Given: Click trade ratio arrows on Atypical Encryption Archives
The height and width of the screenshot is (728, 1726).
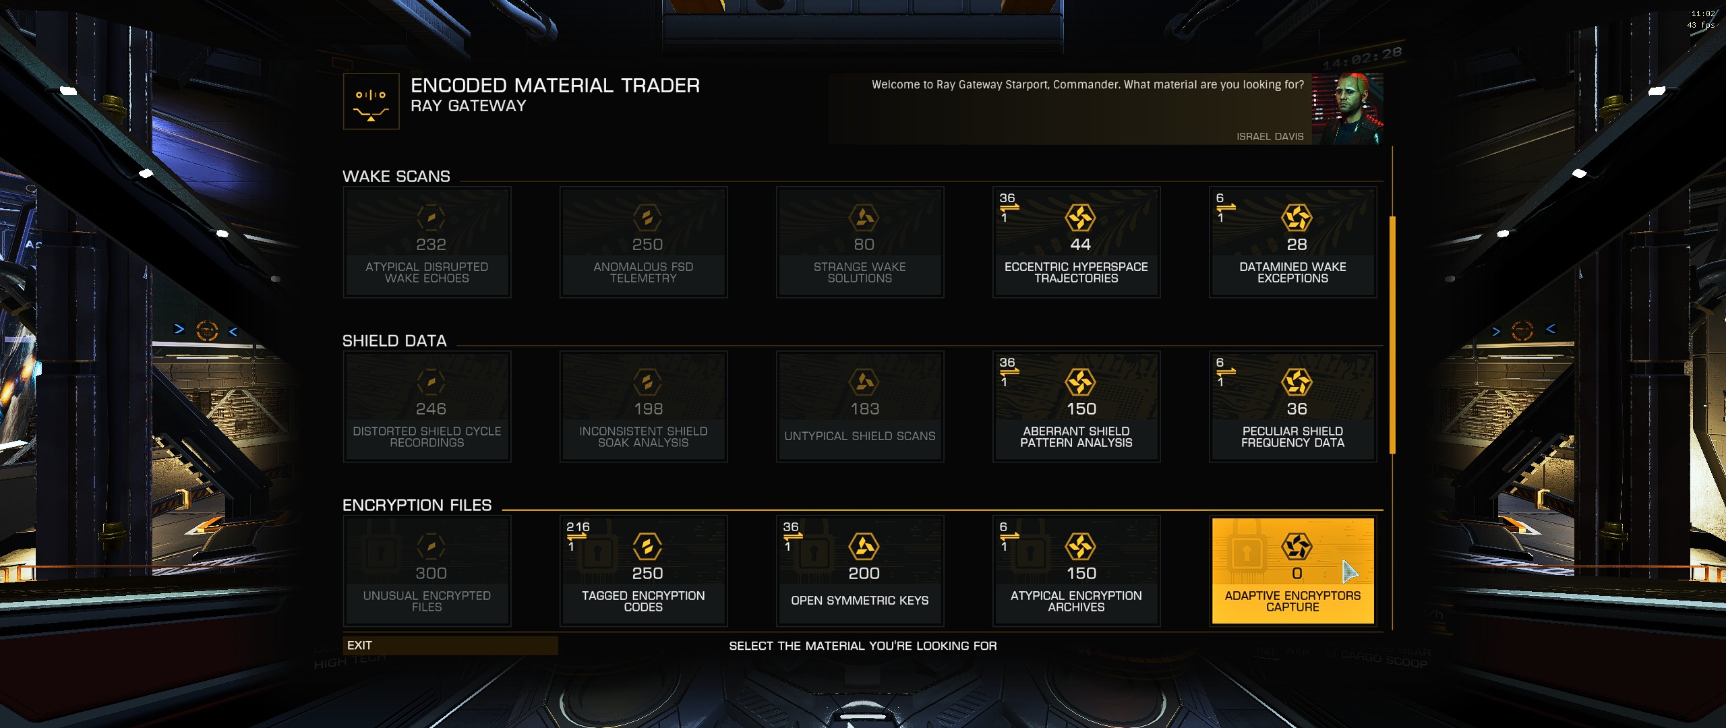Looking at the screenshot, I should (x=1009, y=537).
